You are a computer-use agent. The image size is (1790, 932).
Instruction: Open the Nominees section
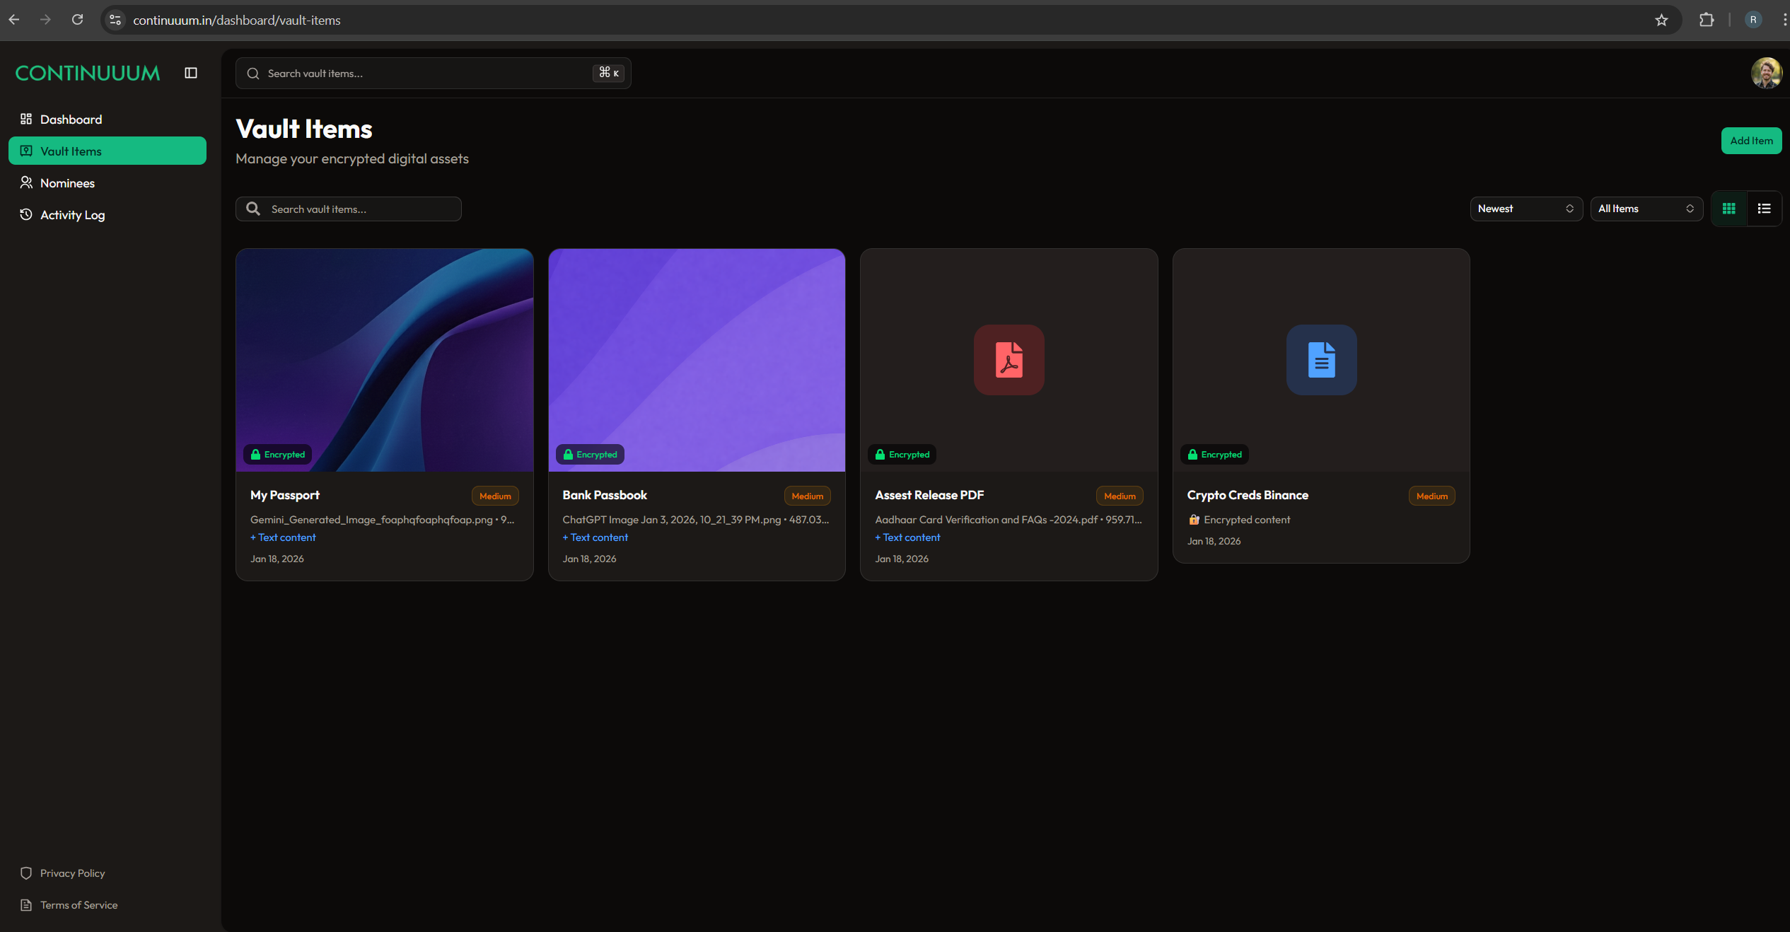(67, 182)
